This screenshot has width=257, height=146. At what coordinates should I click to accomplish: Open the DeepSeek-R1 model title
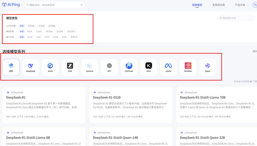16,97
